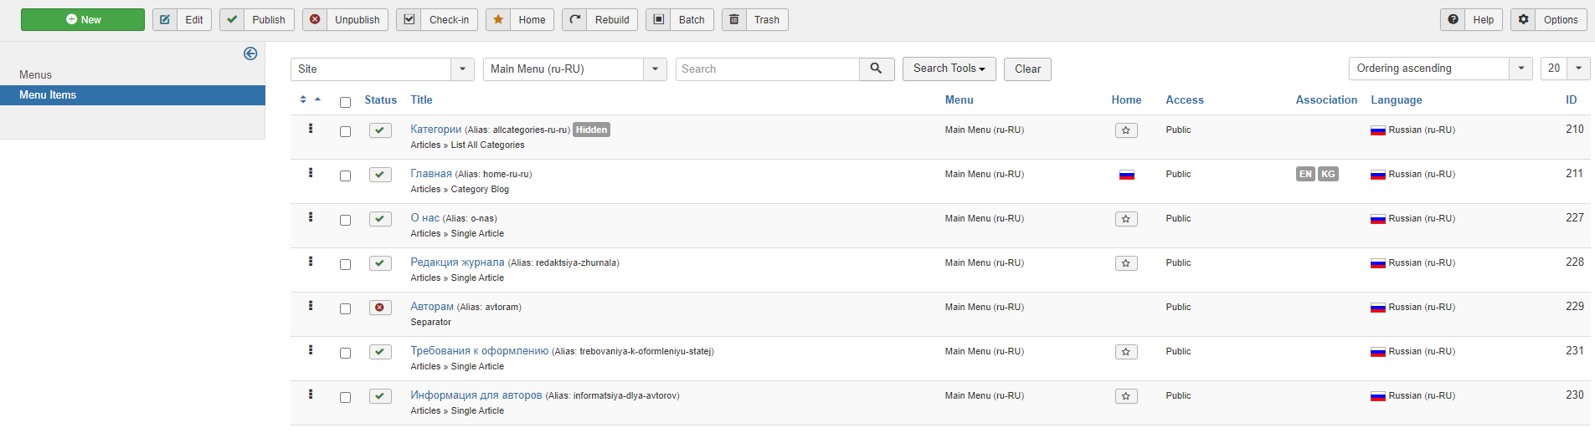
Task: Click the published status icon for Категории
Action: click(380, 130)
